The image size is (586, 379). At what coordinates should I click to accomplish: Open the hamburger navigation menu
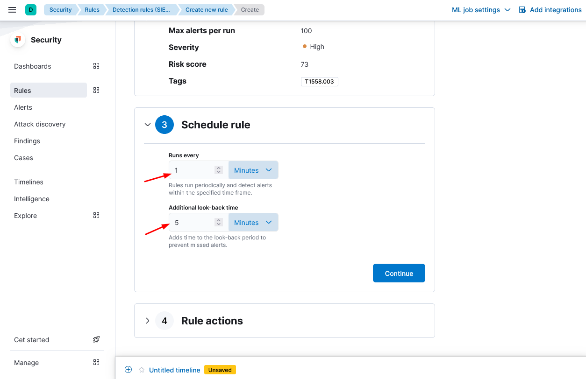coord(13,10)
